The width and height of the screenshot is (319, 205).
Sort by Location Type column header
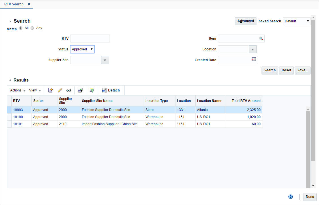click(x=160, y=101)
